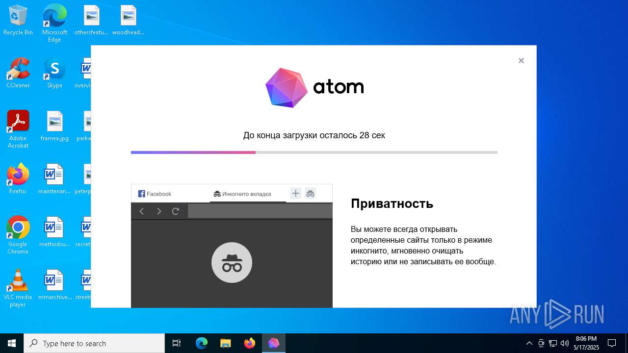The height and width of the screenshot is (353, 628).
Task: Click the back arrow in the browser preview
Action: [x=142, y=211]
